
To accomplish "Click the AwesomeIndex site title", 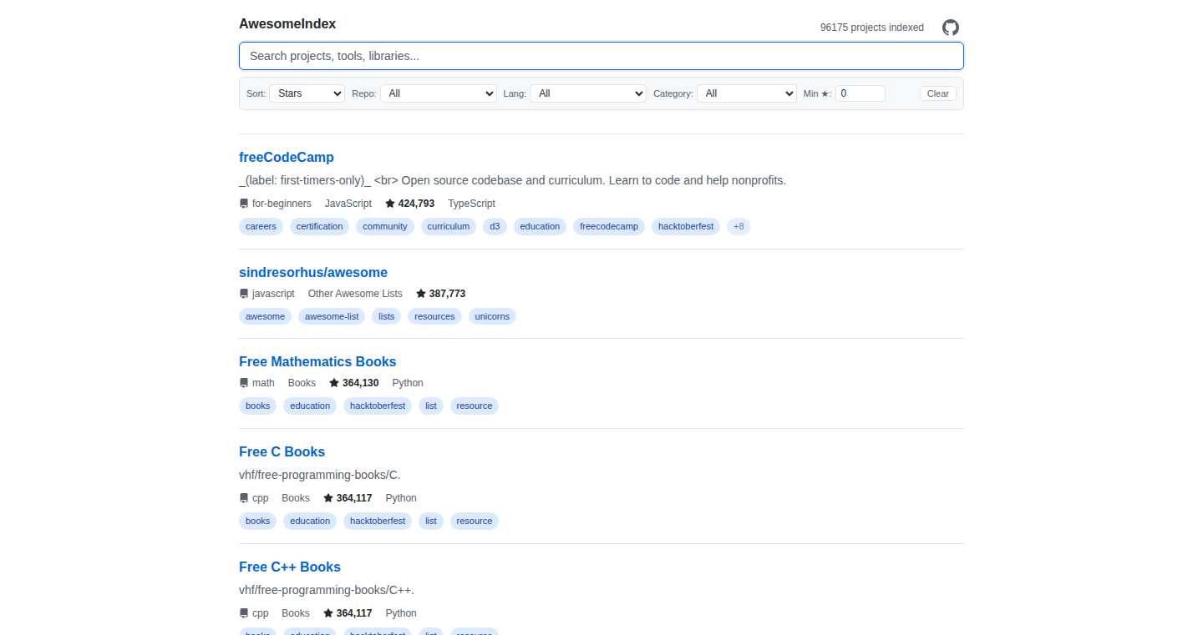I will [x=287, y=23].
